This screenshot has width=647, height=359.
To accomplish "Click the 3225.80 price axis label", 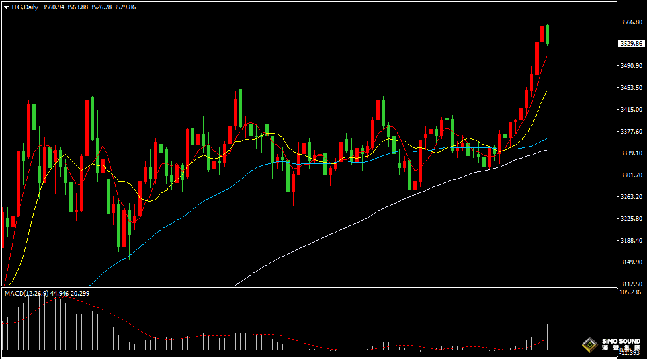I will tap(631, 219).
